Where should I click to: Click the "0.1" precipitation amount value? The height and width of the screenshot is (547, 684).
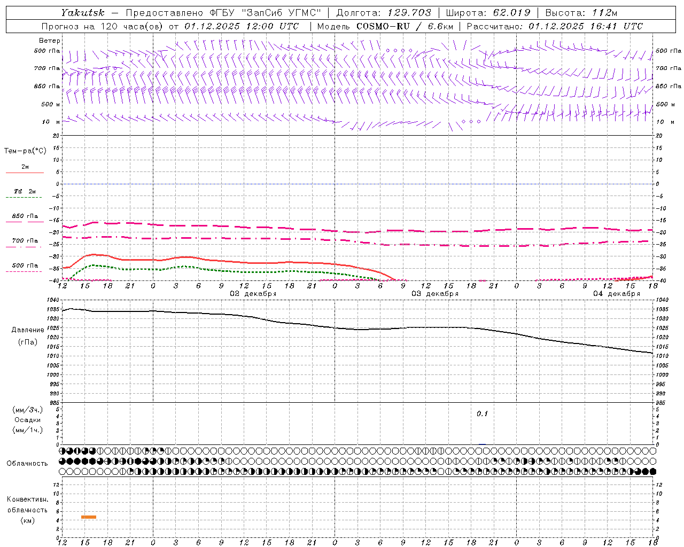[x=482, y=414]
